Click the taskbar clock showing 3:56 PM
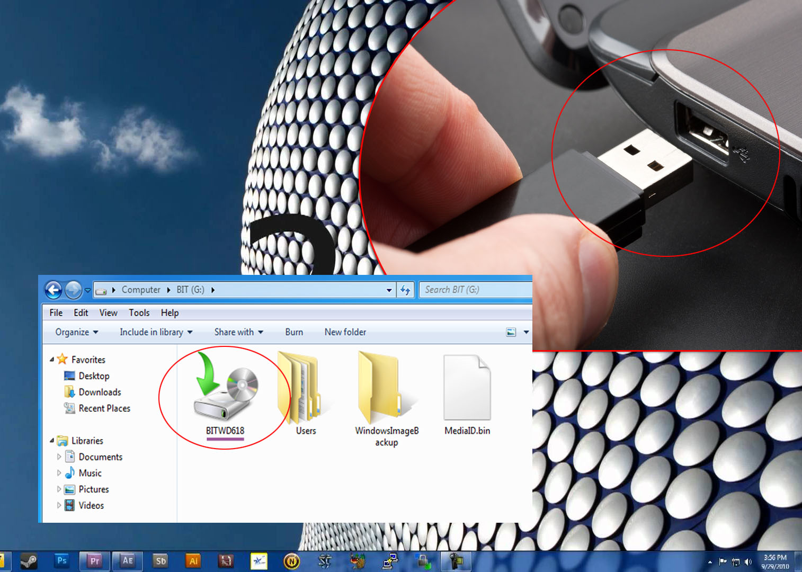 775,562
